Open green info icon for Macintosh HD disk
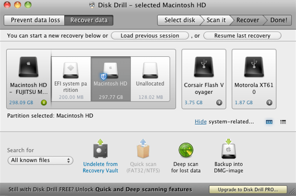The image size is (296, 196). 44,103
